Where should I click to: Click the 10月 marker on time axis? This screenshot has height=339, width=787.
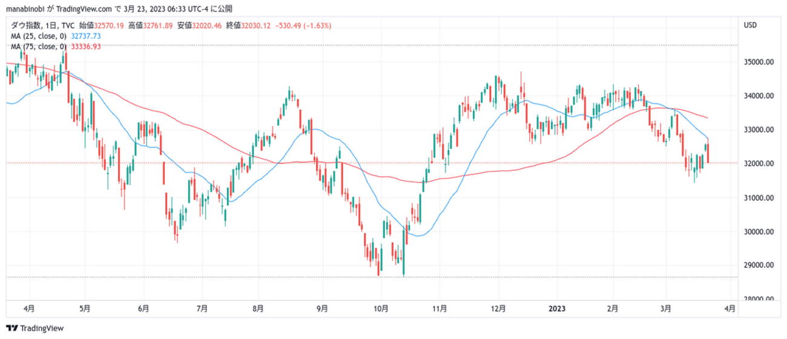[381, 308]
